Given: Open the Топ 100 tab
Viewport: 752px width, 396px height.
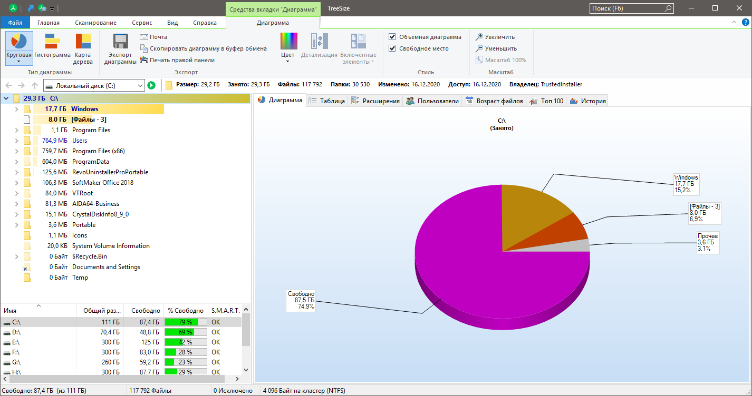Looking at the screenshot, I should (546, 101).
